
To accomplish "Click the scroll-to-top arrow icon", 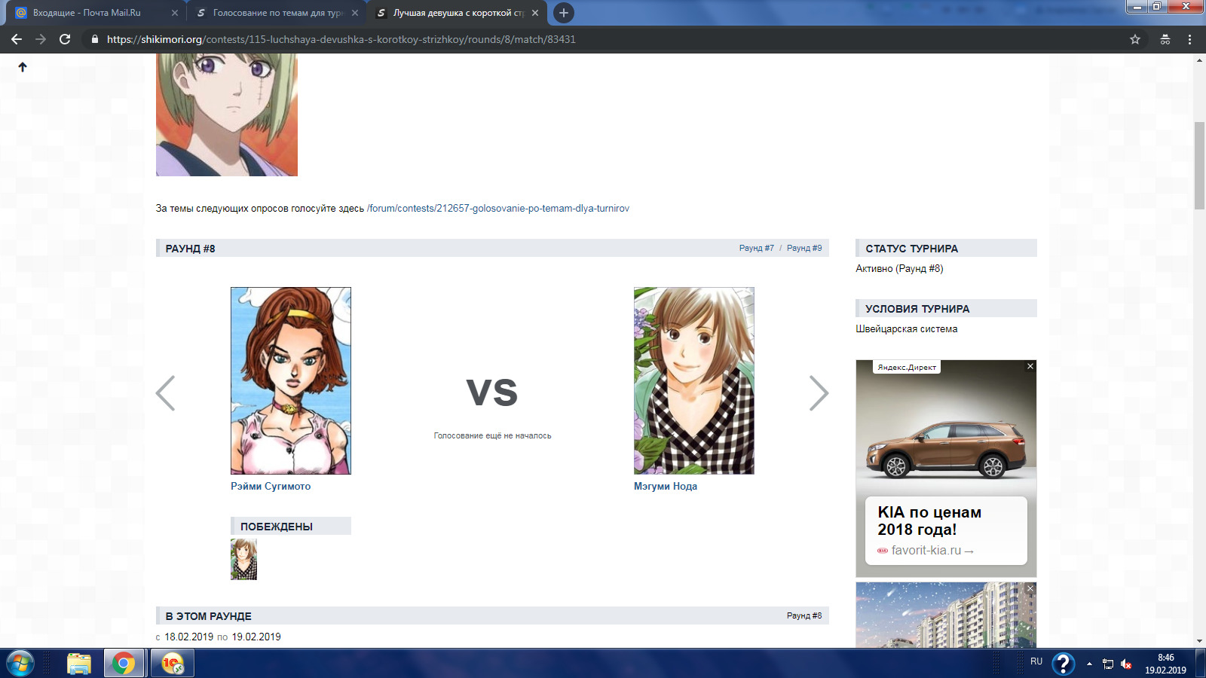I will [x=23, y=67].
